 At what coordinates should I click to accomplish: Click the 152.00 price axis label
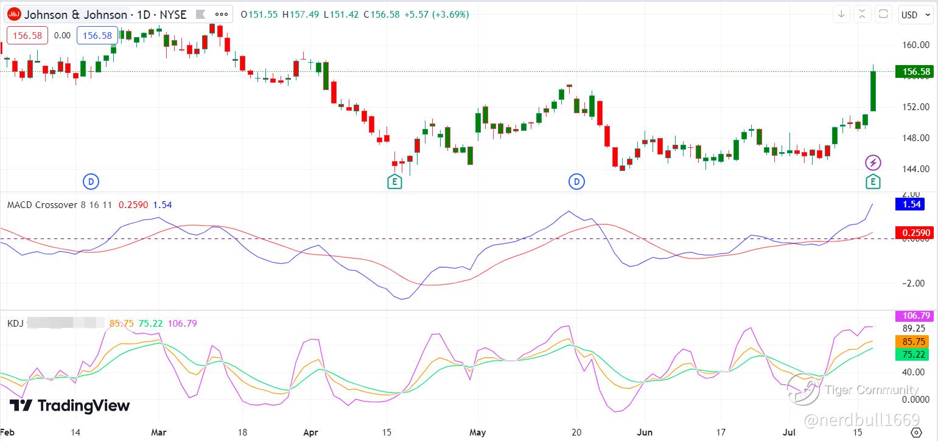(x=916, y=107)
